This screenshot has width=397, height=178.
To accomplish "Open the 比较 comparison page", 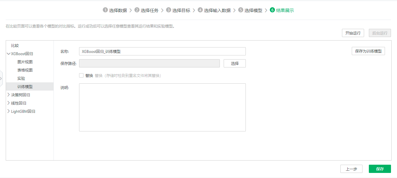I will (x=15, y=46).
